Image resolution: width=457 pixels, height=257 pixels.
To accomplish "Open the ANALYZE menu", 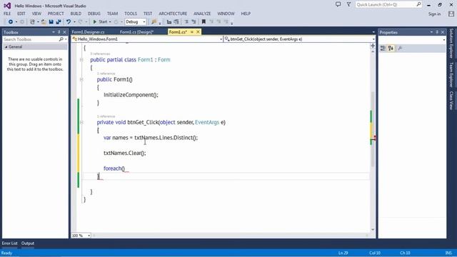I will click(202, 14).
